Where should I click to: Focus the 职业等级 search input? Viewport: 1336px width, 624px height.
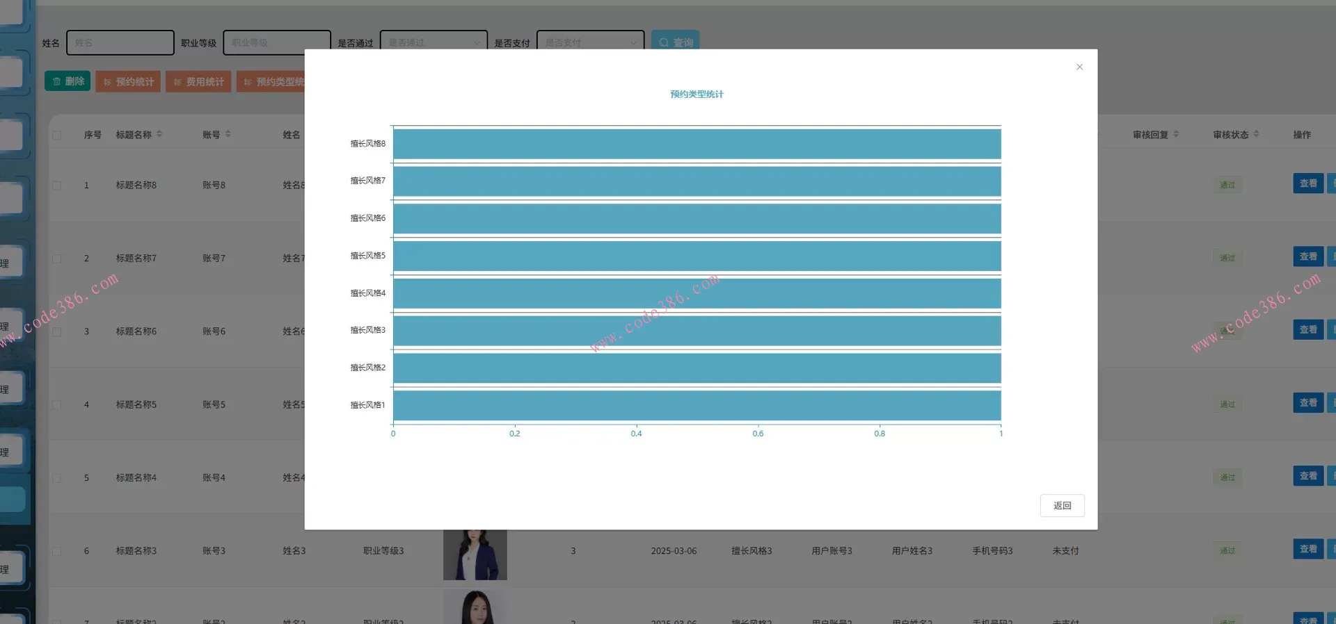[277, 42]
